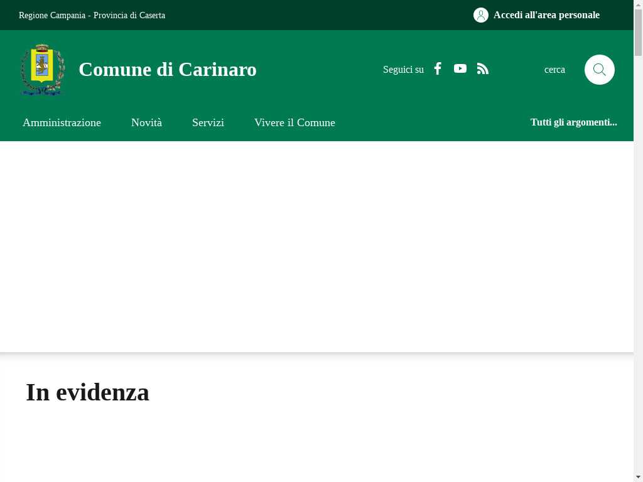Image resolution: width=643 pixels, height=482 pixels.
Task: Open the Novità menu item
Action: pyautogui.click(x=146, y=122)
